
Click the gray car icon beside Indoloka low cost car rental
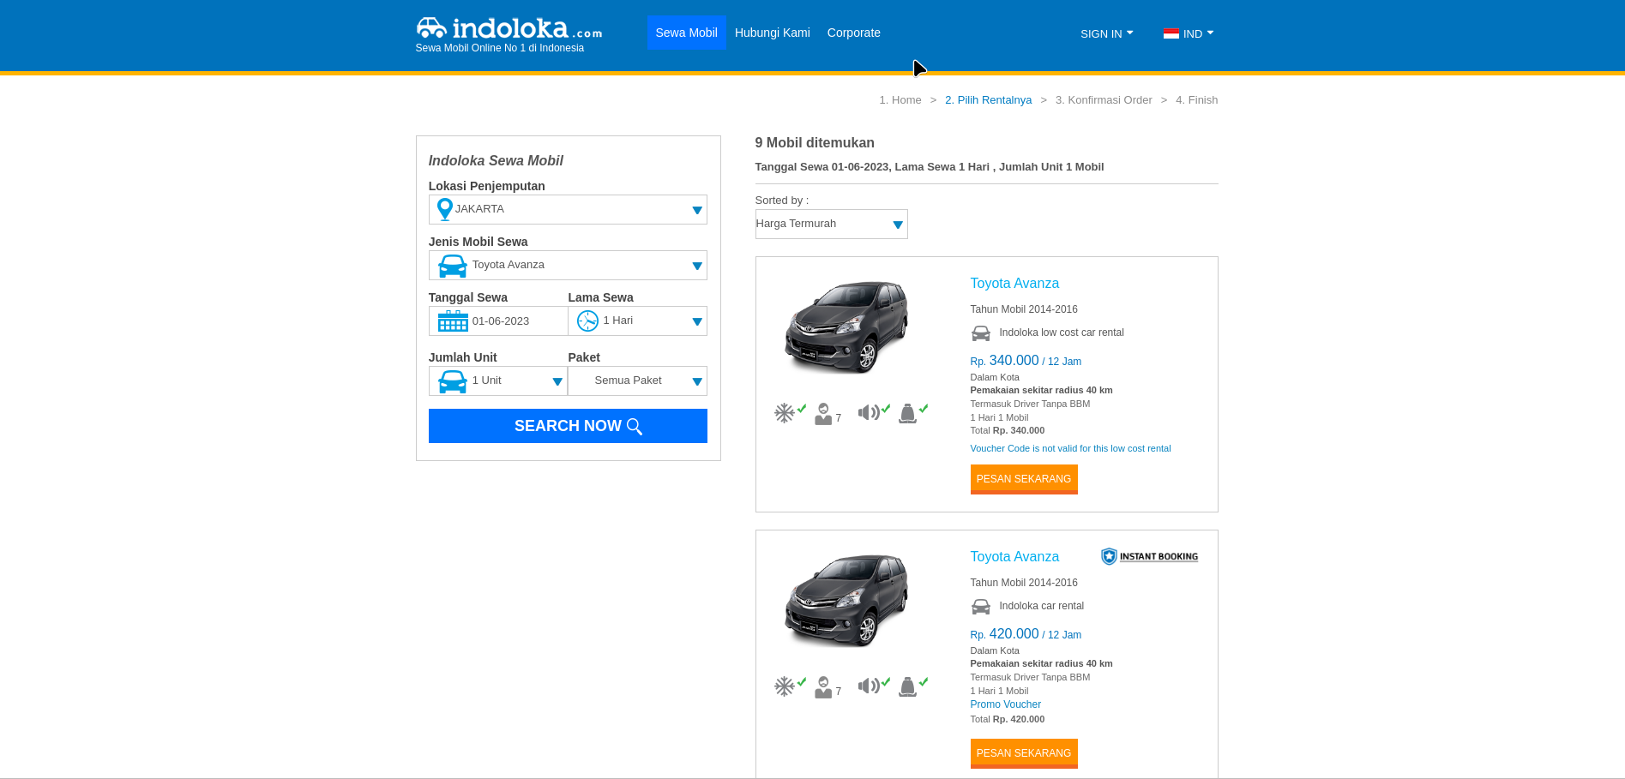[x=980, y=333]
